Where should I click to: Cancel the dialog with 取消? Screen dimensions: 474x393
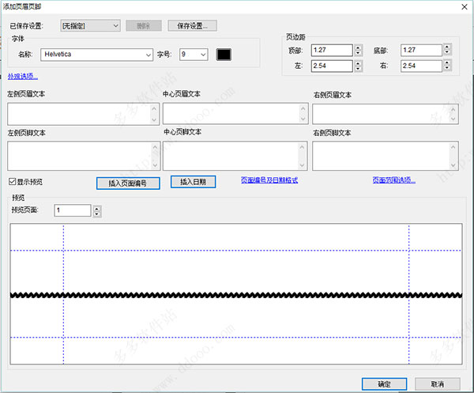pyautogui.click(x=438, y=384)
